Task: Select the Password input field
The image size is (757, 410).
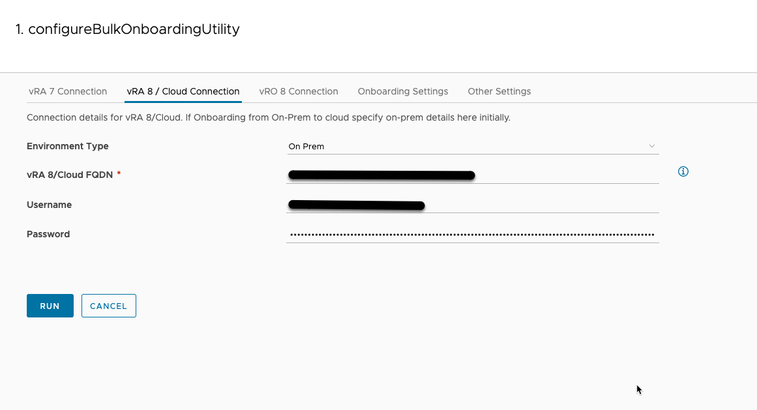Action: tap(472, 234)
